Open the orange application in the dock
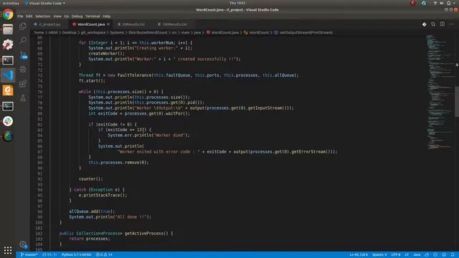 point(8,91)
